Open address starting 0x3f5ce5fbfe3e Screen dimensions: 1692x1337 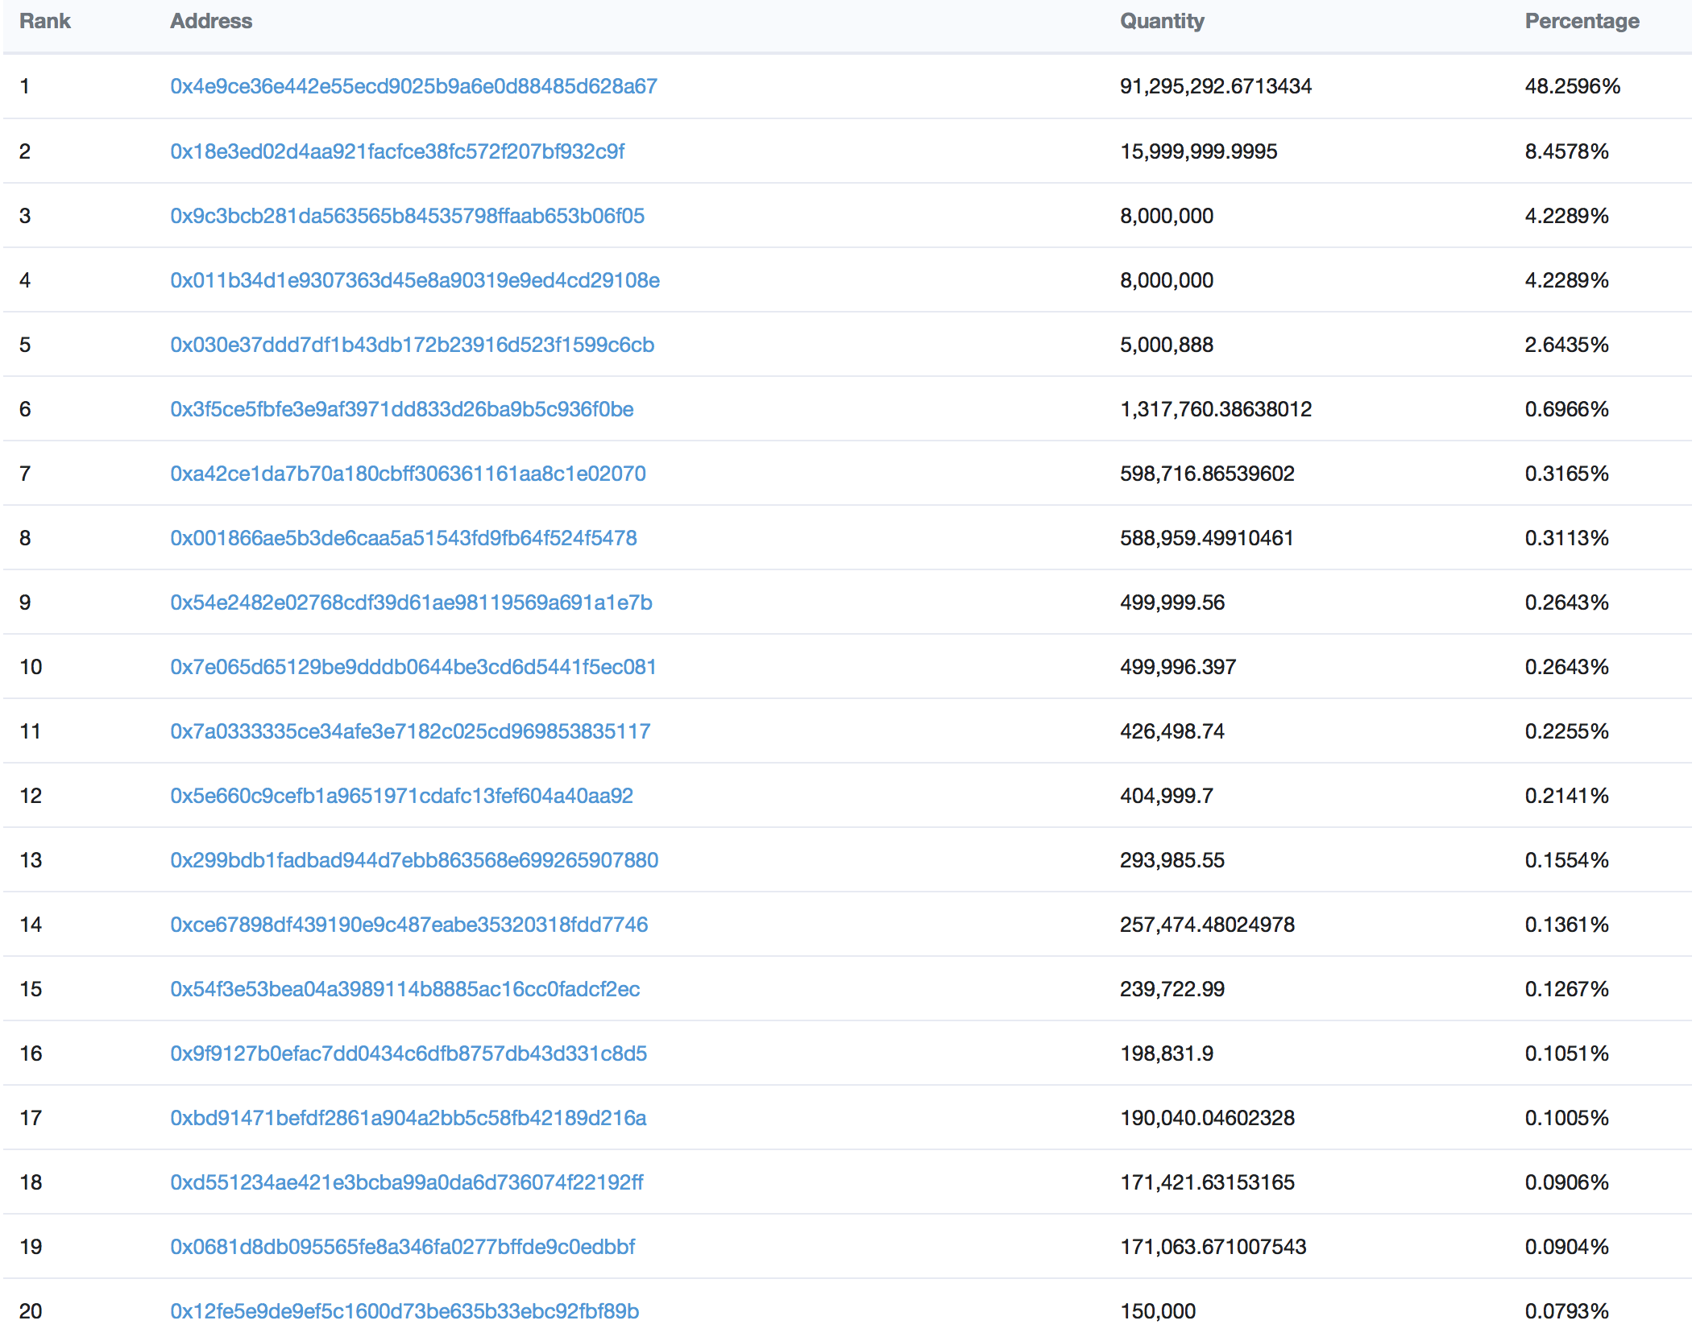(401, 409)
